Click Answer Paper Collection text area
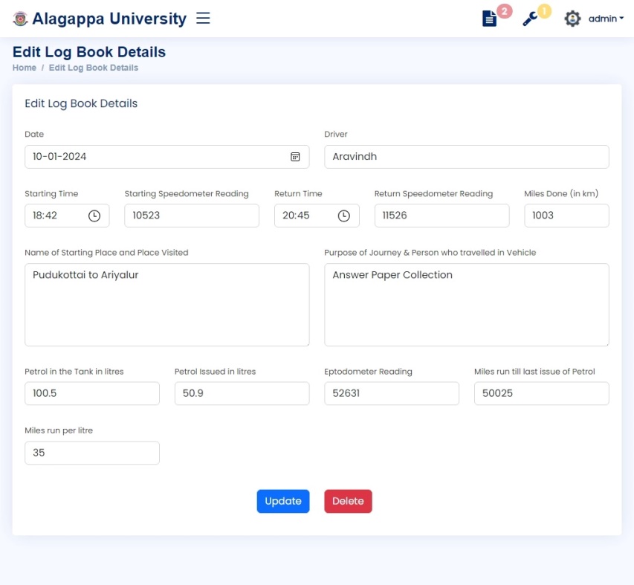 tap(467, 305)
